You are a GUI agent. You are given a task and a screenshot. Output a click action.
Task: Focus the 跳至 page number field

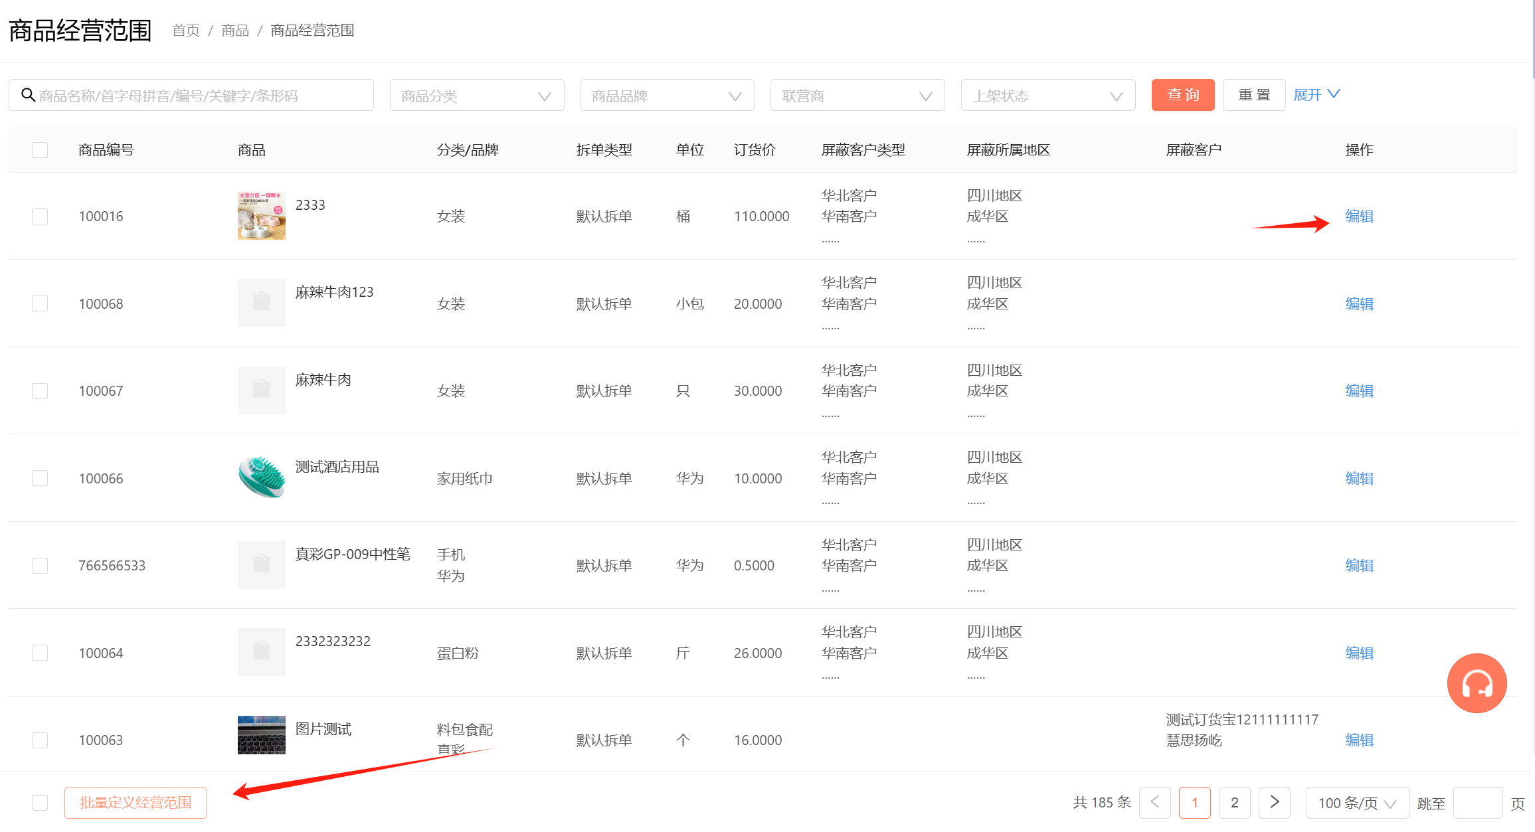pyautogui.click(x=1477, y=802)
